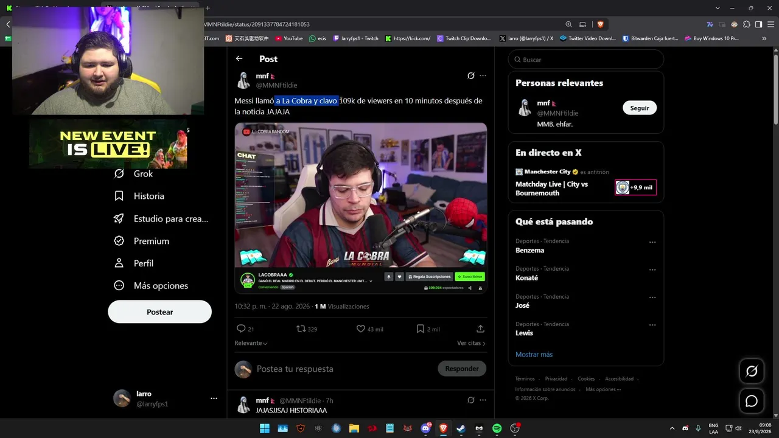This screenshot has width=779, height=438.
Task: Open Spotify from the taskbar
Action: point(497,428)
